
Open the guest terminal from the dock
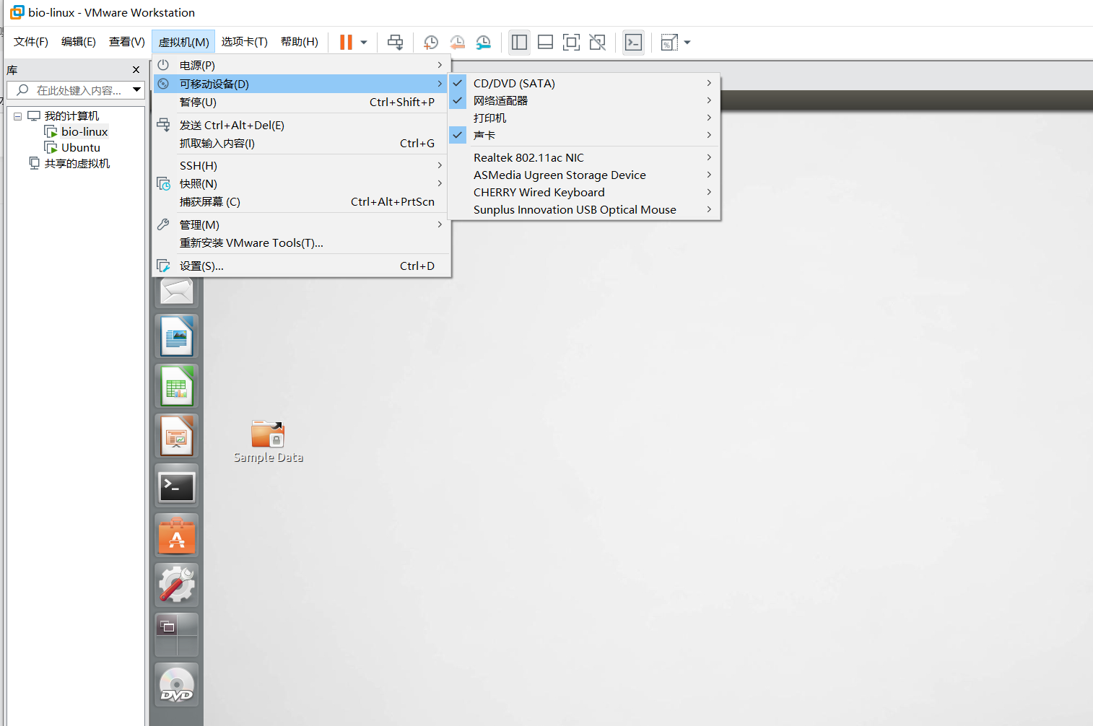tap(176, 486)
